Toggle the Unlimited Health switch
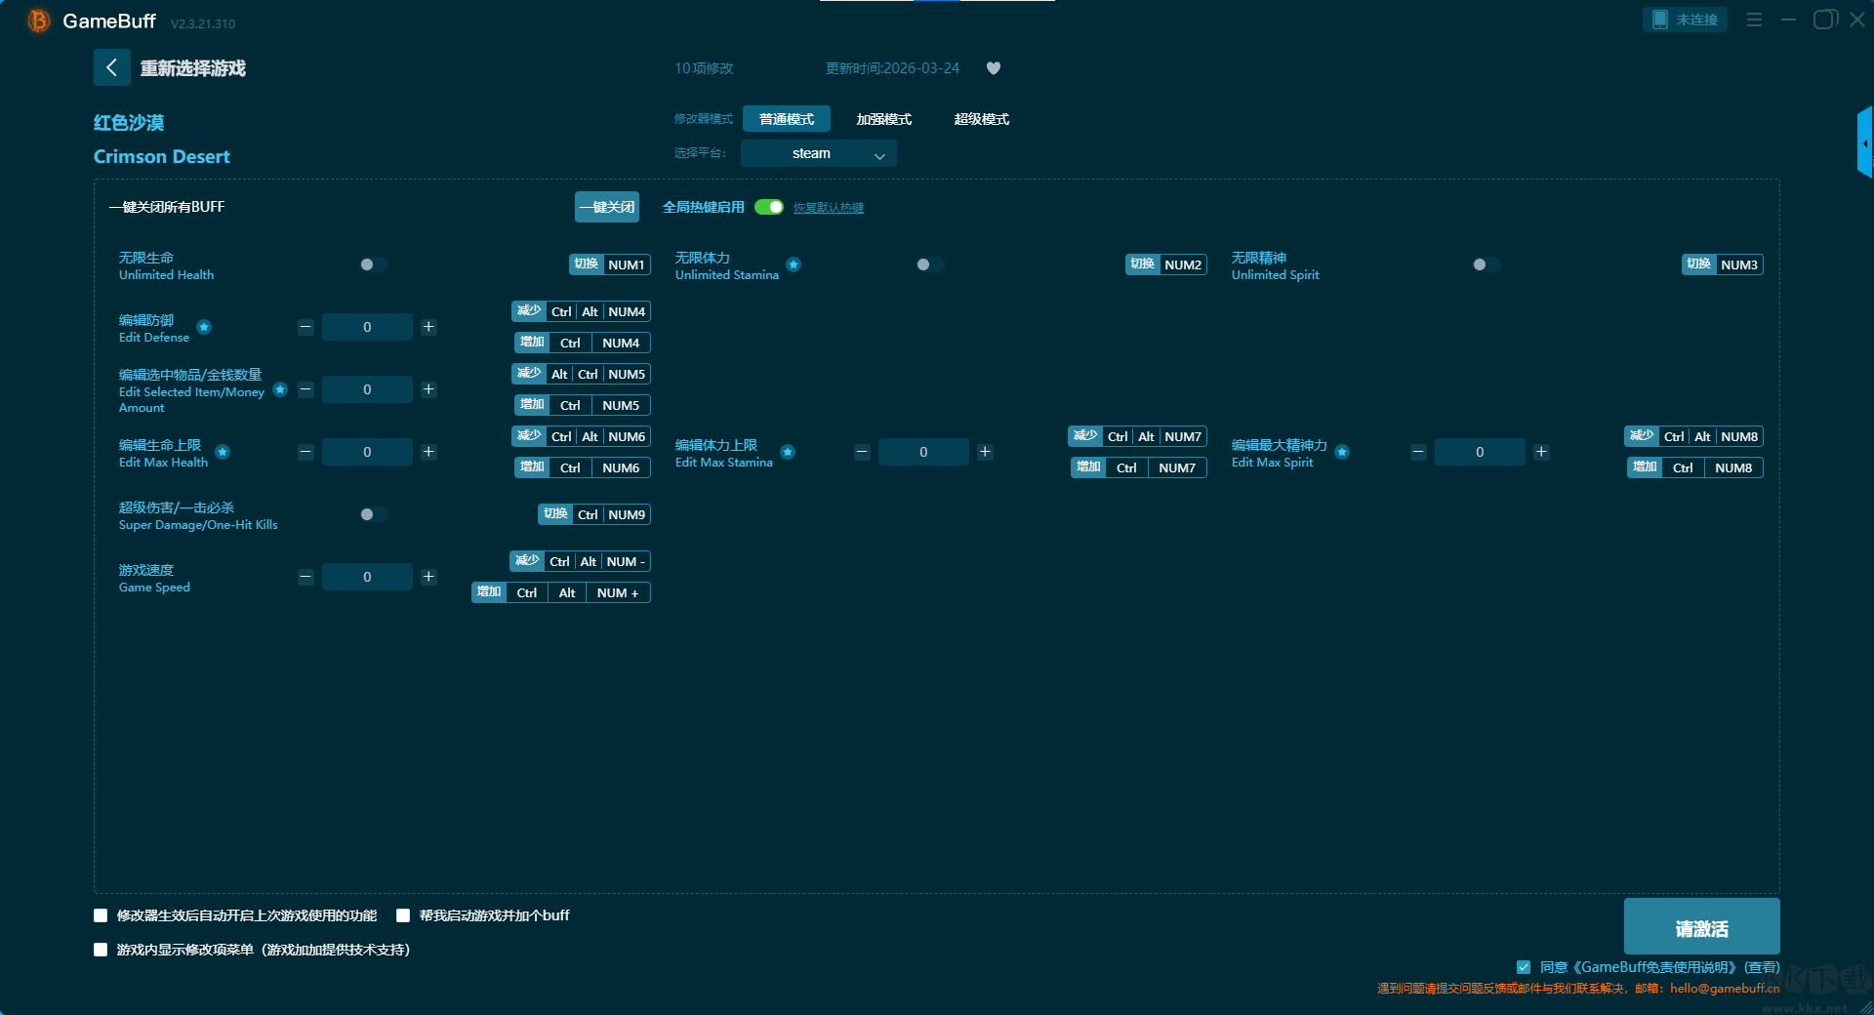1874x1015 pixels. [x=373, y=264]
